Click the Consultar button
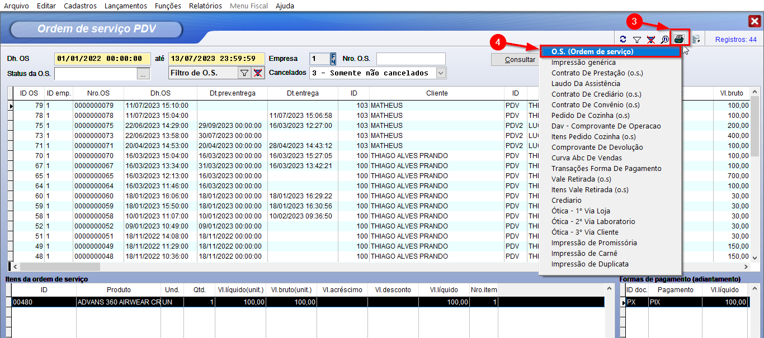 pyautogui.click(x=515, y=59)
